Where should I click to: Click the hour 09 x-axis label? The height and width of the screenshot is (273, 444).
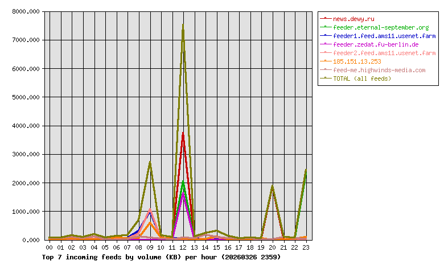coord(150,247)
